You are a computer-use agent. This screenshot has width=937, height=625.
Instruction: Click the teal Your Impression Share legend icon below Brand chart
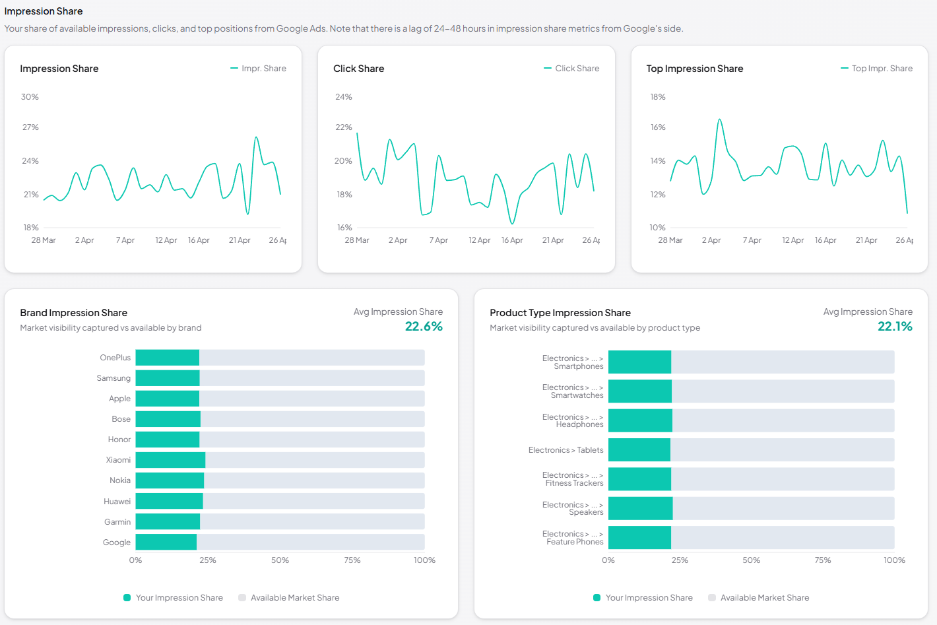125,597
